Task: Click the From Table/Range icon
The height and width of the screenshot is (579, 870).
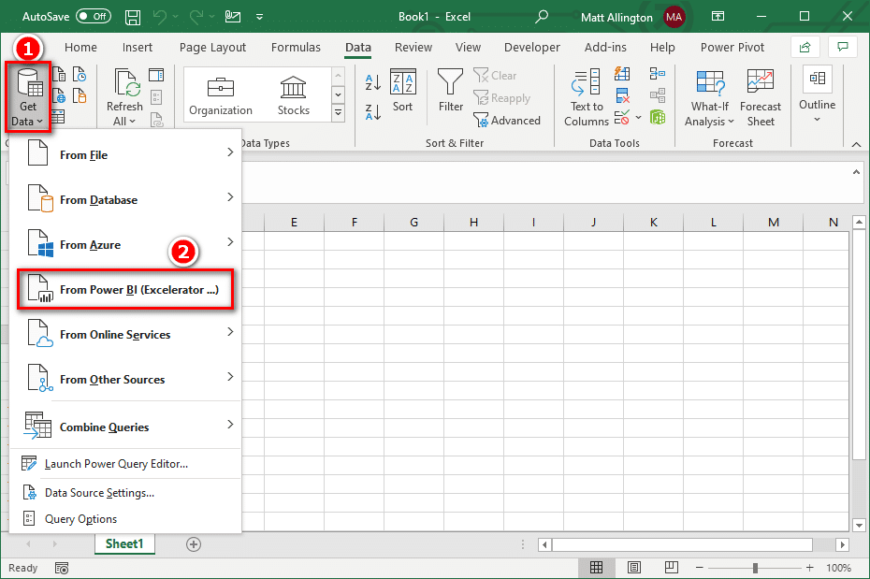Action: click(58, 117)
